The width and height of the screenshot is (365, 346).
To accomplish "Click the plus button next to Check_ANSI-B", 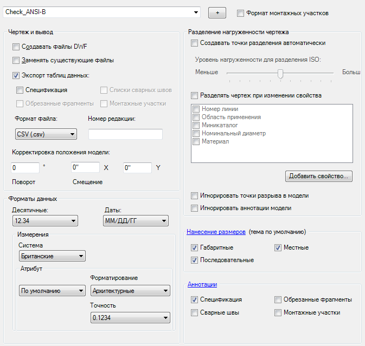I will (217, 12).
